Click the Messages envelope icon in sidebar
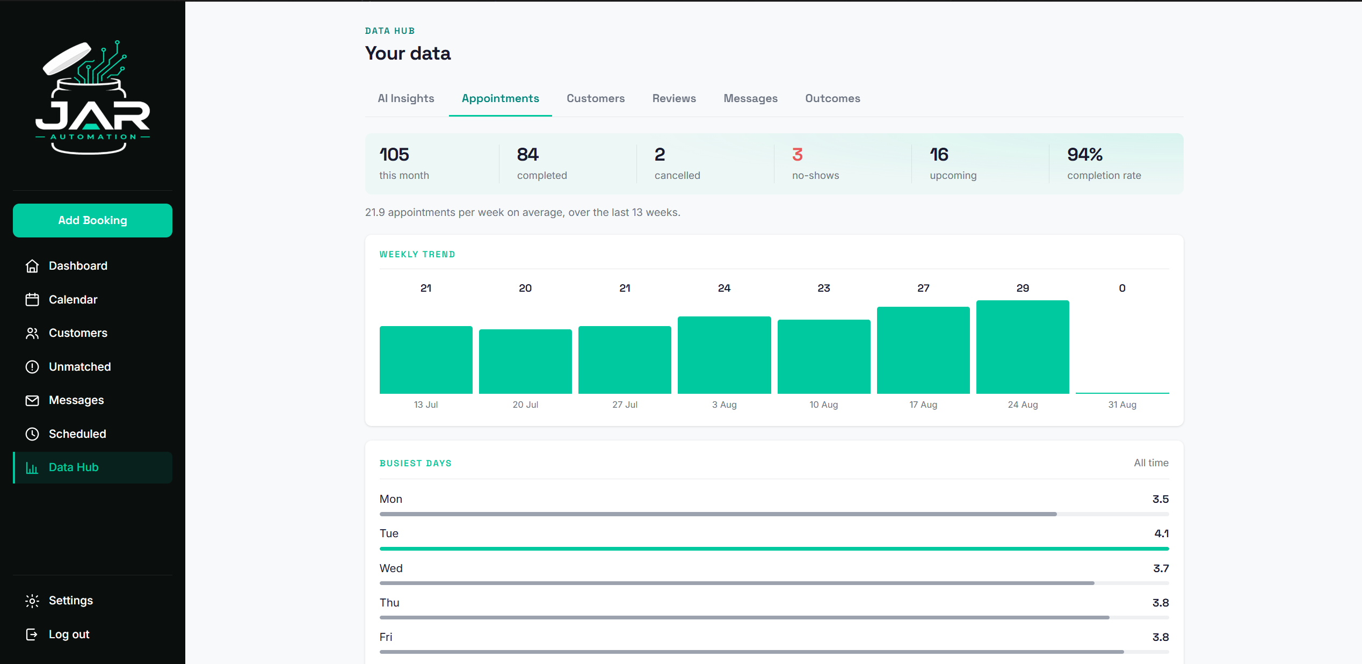1362x664 pixels. (x=32, y=400)
